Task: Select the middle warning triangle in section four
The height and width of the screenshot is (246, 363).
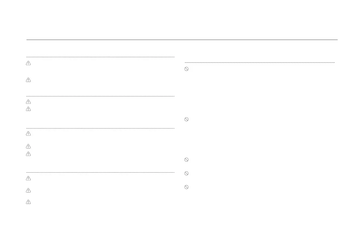Action: coord(29,191)
